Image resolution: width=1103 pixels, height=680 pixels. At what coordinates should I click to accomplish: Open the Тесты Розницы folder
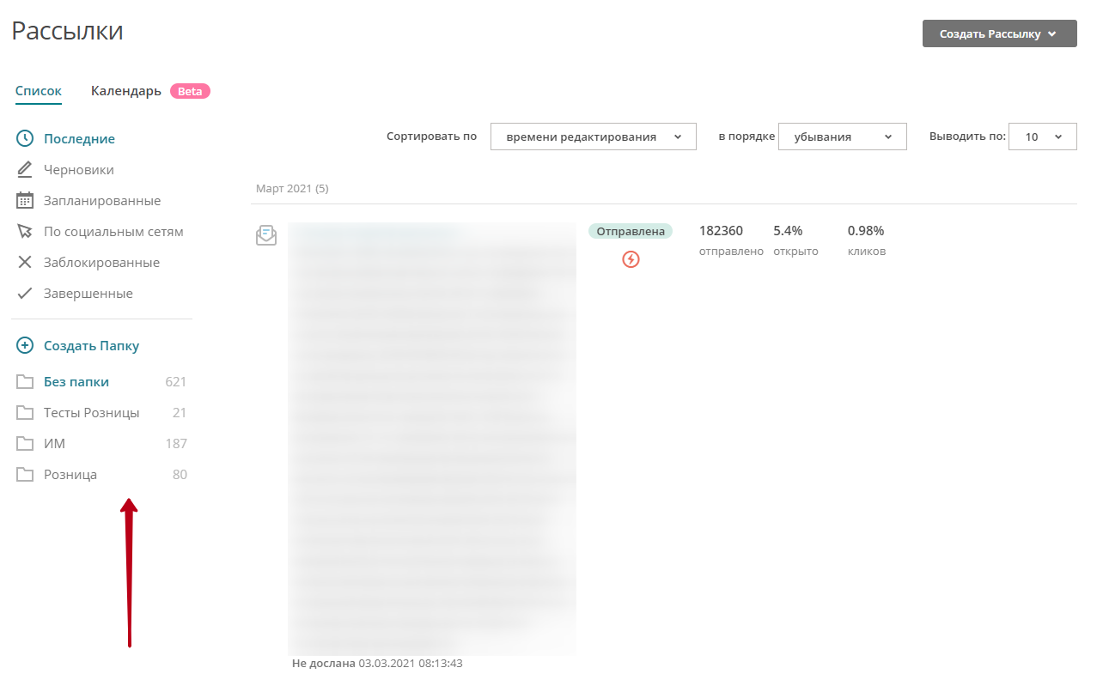(91, 413)
